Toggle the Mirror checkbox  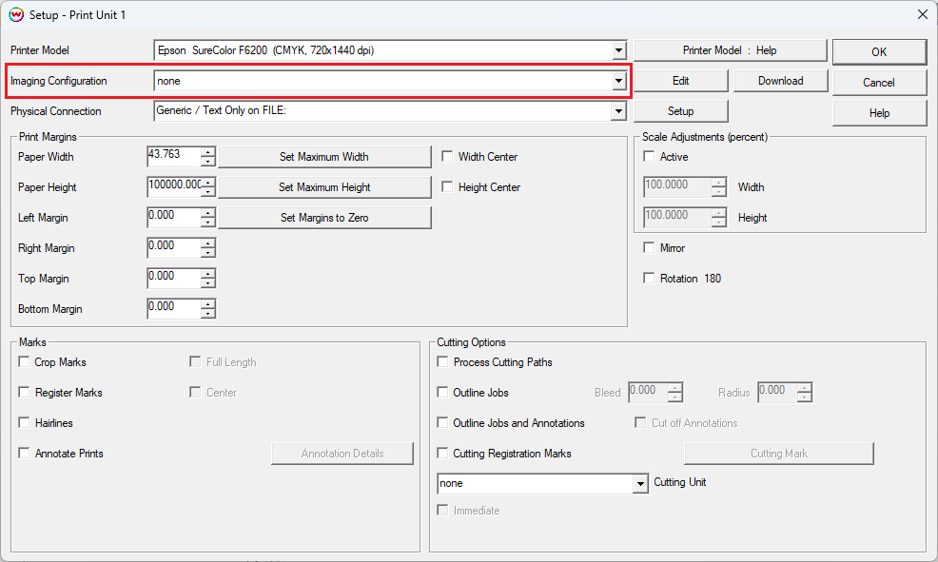(x=650, y=248)
